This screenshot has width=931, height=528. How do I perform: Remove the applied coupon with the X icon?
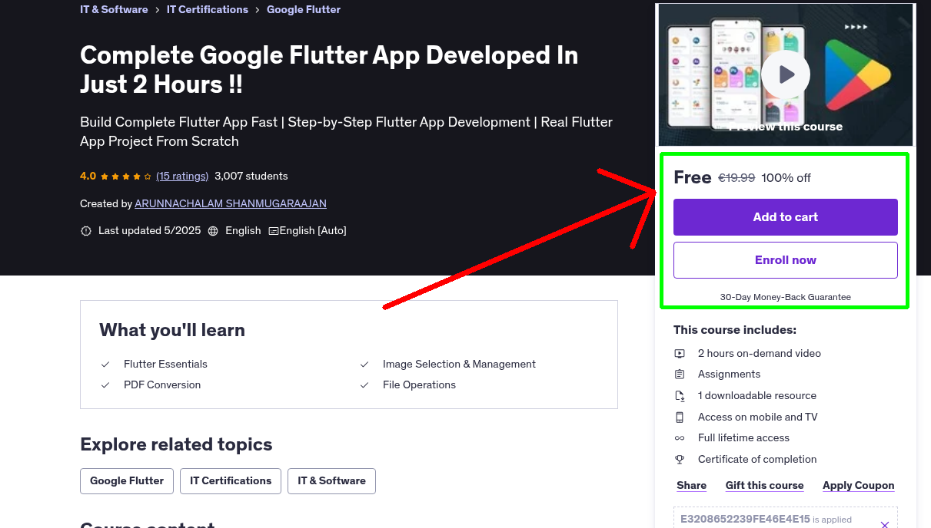point(885,525)
